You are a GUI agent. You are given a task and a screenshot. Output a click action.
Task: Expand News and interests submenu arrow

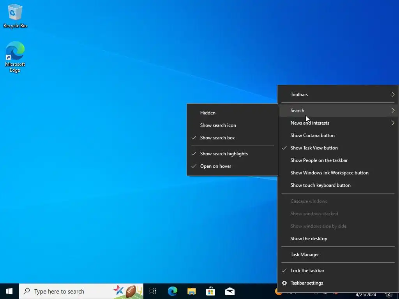393,123
